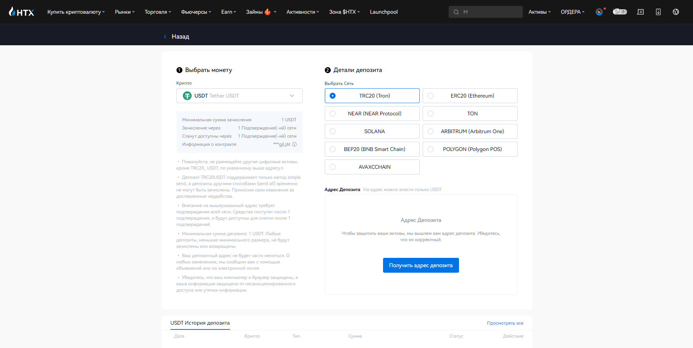Select the ERC20 (Ethereum) network
Viewport: 693px width, 348px height.
(470, 96)
